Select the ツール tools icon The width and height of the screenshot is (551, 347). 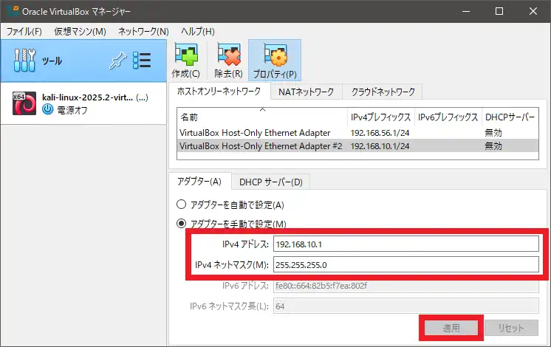(x=24, y=61)
